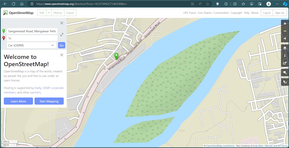This screenshot has height=148, width=289.
Task: Click the Learn More button
Action: point(18,101)
